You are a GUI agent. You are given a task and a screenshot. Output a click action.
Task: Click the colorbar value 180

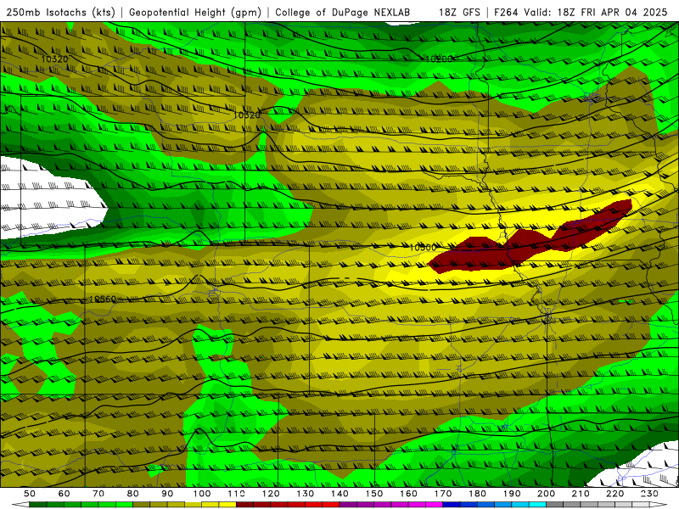[477, 494]
